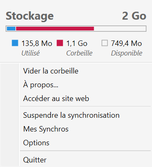Click the blue Utilisé legend square
152x167 pixels.
coord(15,43)
